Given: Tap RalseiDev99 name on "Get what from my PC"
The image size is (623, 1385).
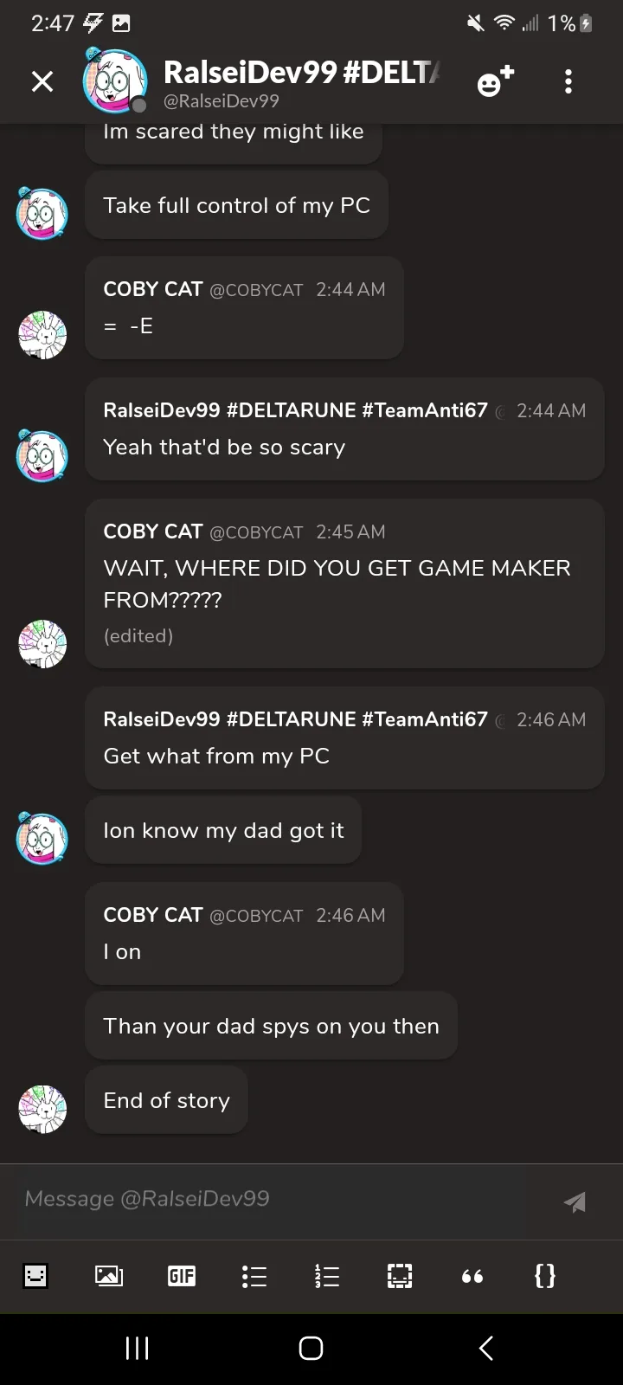Looking at the screenshot, I should coord(295,719).
